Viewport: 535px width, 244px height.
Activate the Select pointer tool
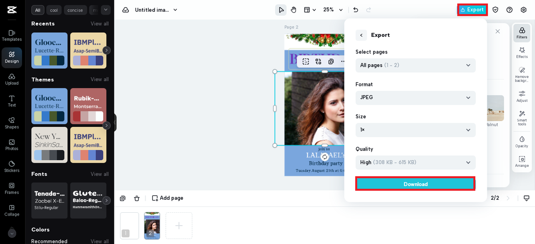pos(281,10)
